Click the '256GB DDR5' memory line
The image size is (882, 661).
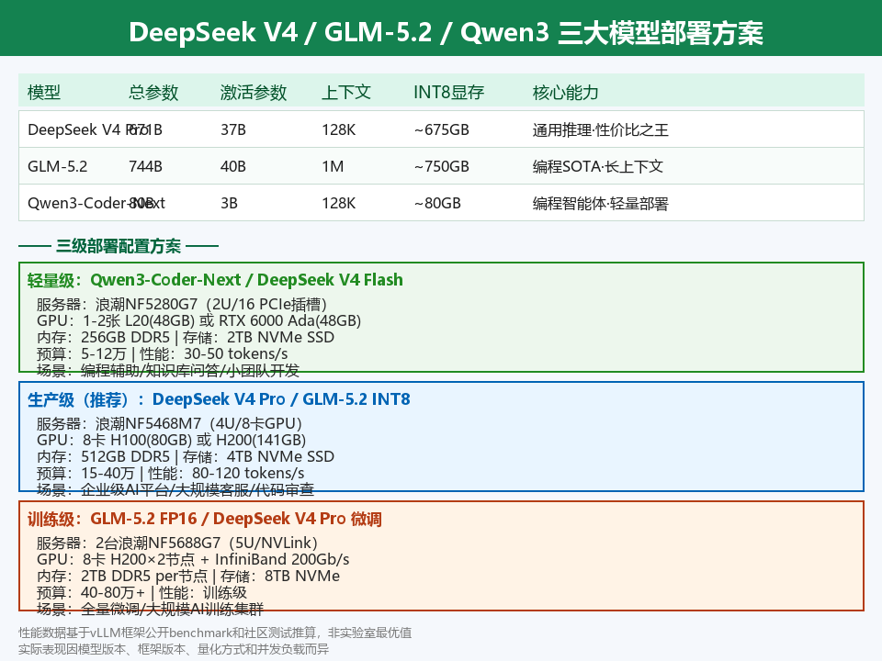click(x=186, y=337)
